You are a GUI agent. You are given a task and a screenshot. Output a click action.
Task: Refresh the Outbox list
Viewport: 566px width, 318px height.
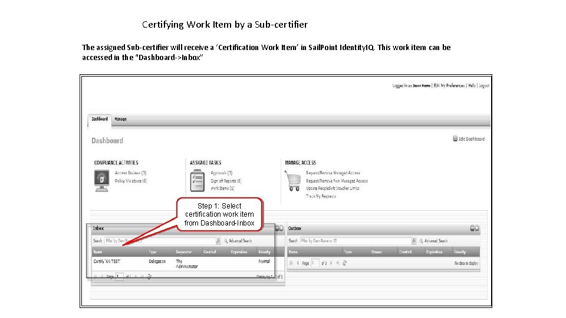(345, 263)
